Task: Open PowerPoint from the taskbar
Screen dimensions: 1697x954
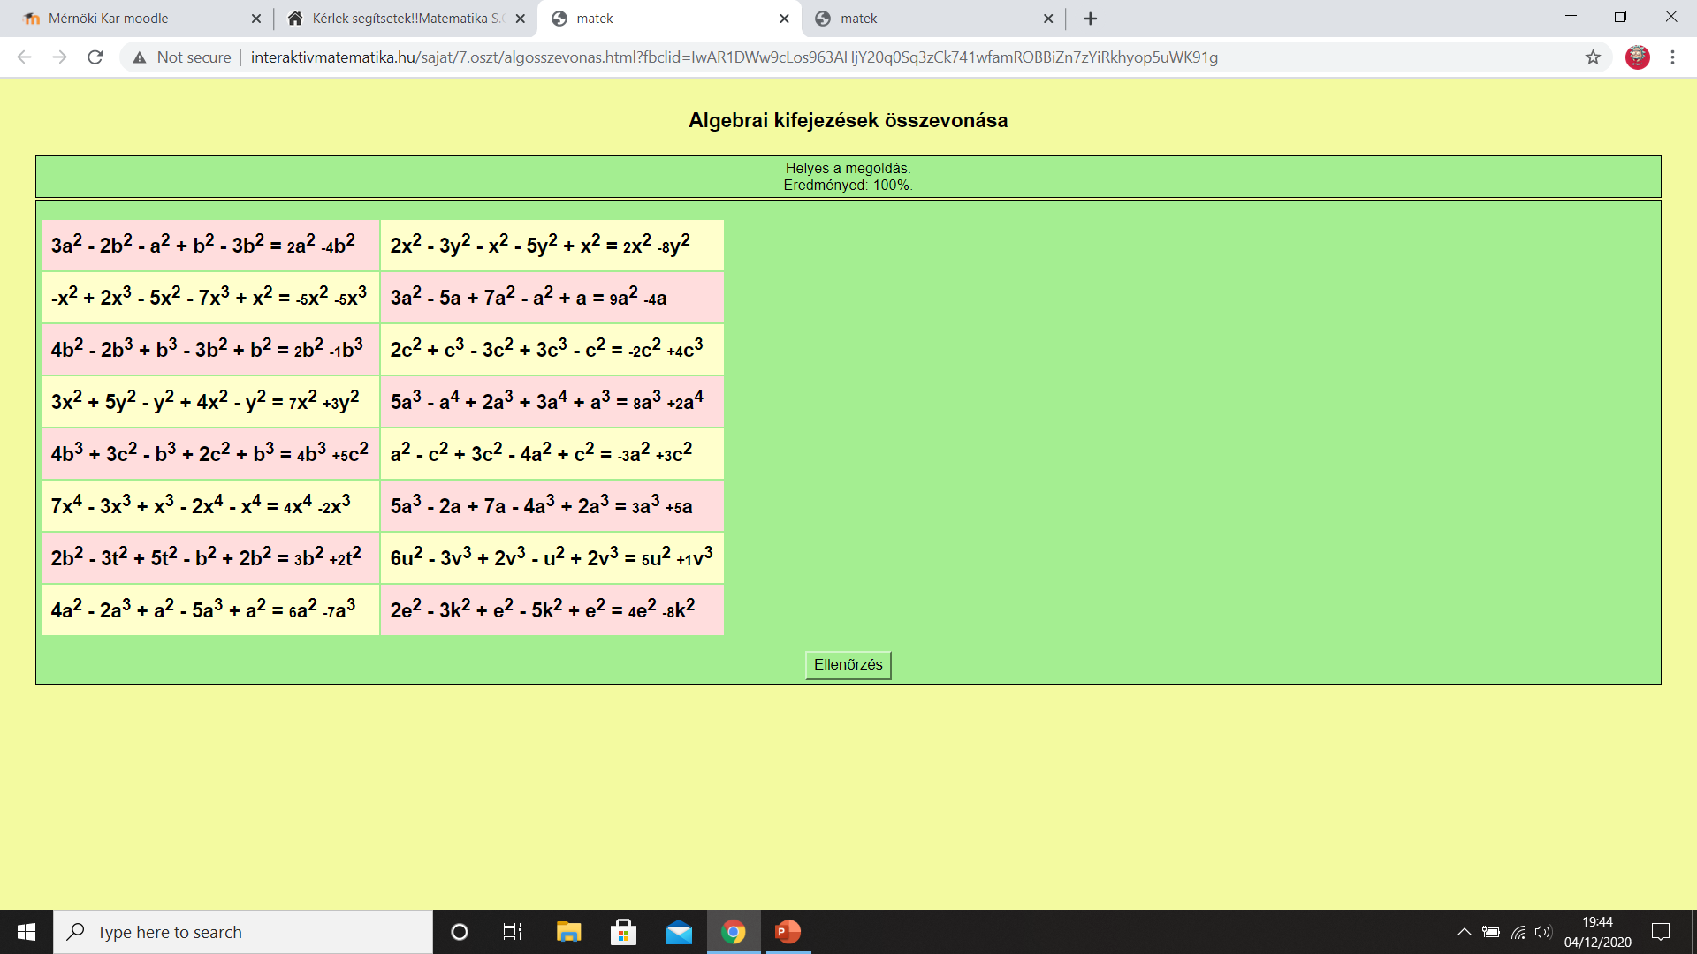Action: pyautogui.click(x=788, y=932)
